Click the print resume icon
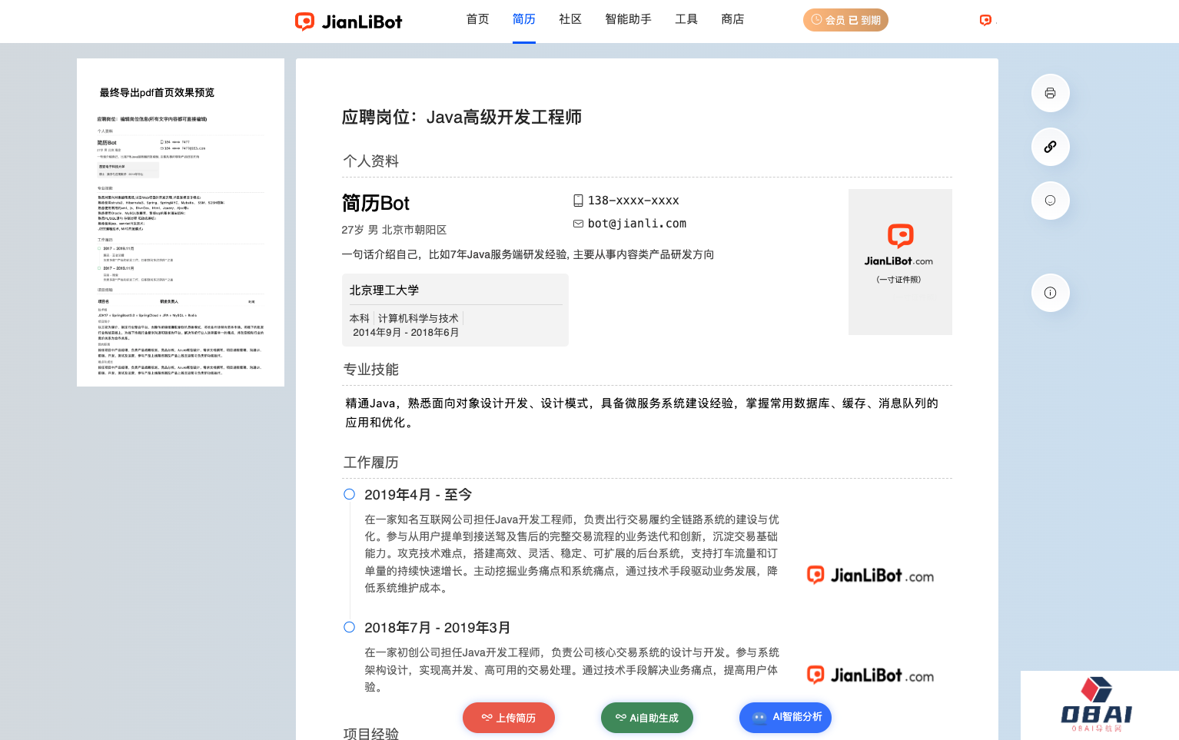This screenshot has height=740, width=1179. coord(1050,93)
